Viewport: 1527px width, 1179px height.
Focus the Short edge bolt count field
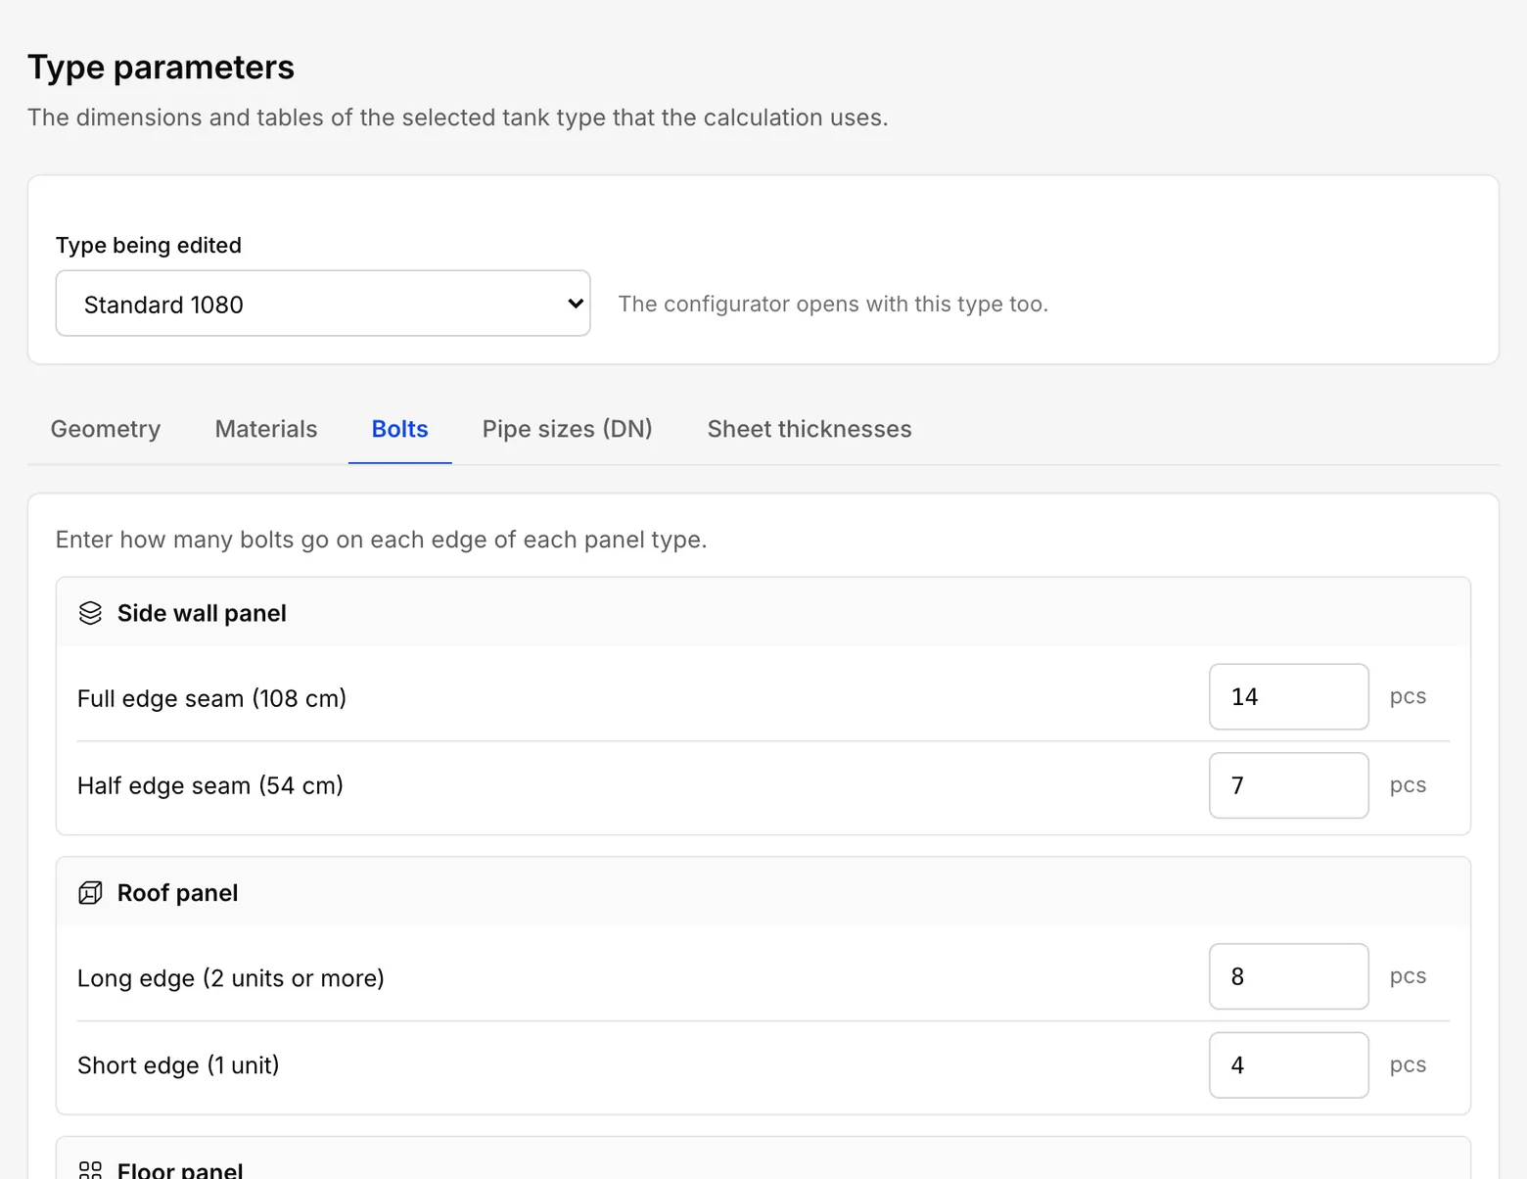(1289, 1065)
